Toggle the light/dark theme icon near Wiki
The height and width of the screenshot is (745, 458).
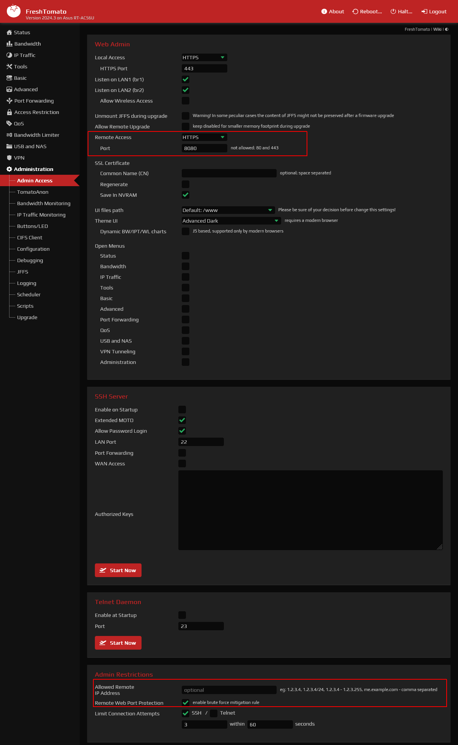tap(447, 29)
